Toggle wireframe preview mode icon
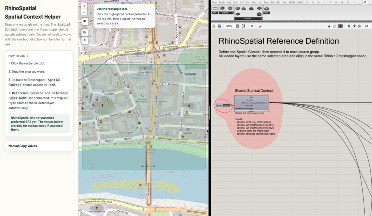Screen dimensions: 372x216 335,26
